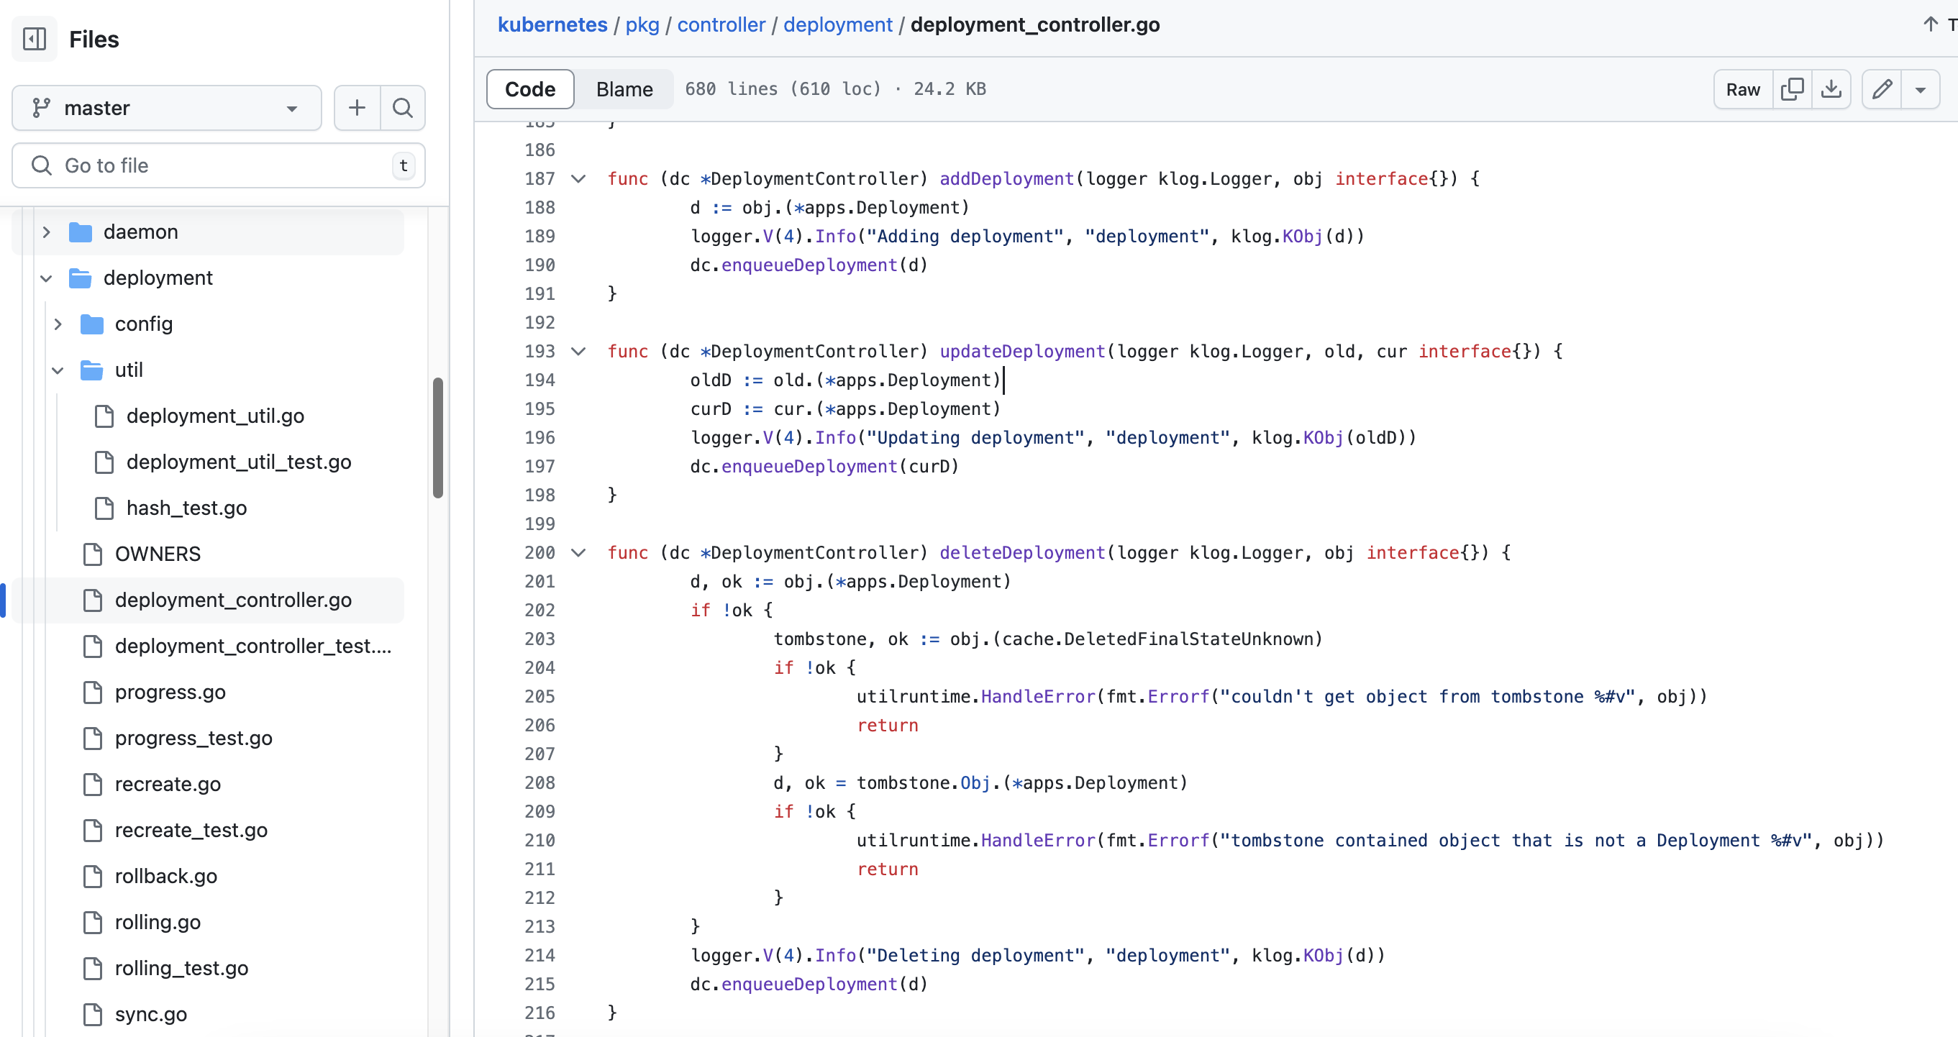The width and height of the screenshot is (1958, 1037).
Task: Switch to the Blame tab
Action: click(x=624, y=89)
